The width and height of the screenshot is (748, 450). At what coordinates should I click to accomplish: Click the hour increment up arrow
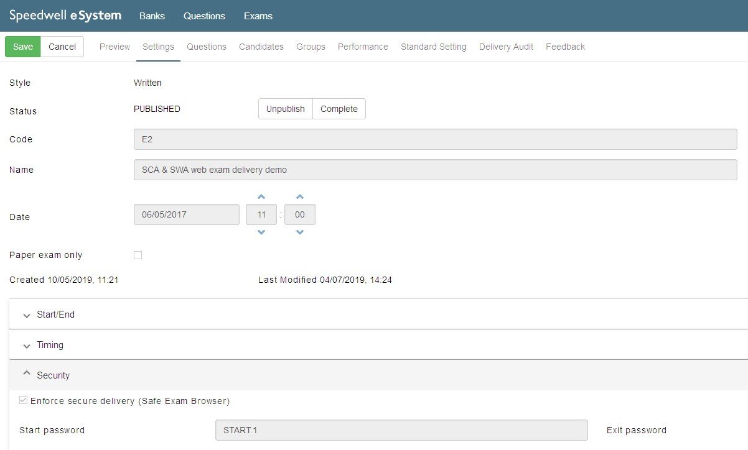261,197
